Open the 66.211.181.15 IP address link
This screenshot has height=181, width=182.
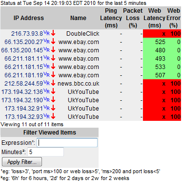coord(23,67)
